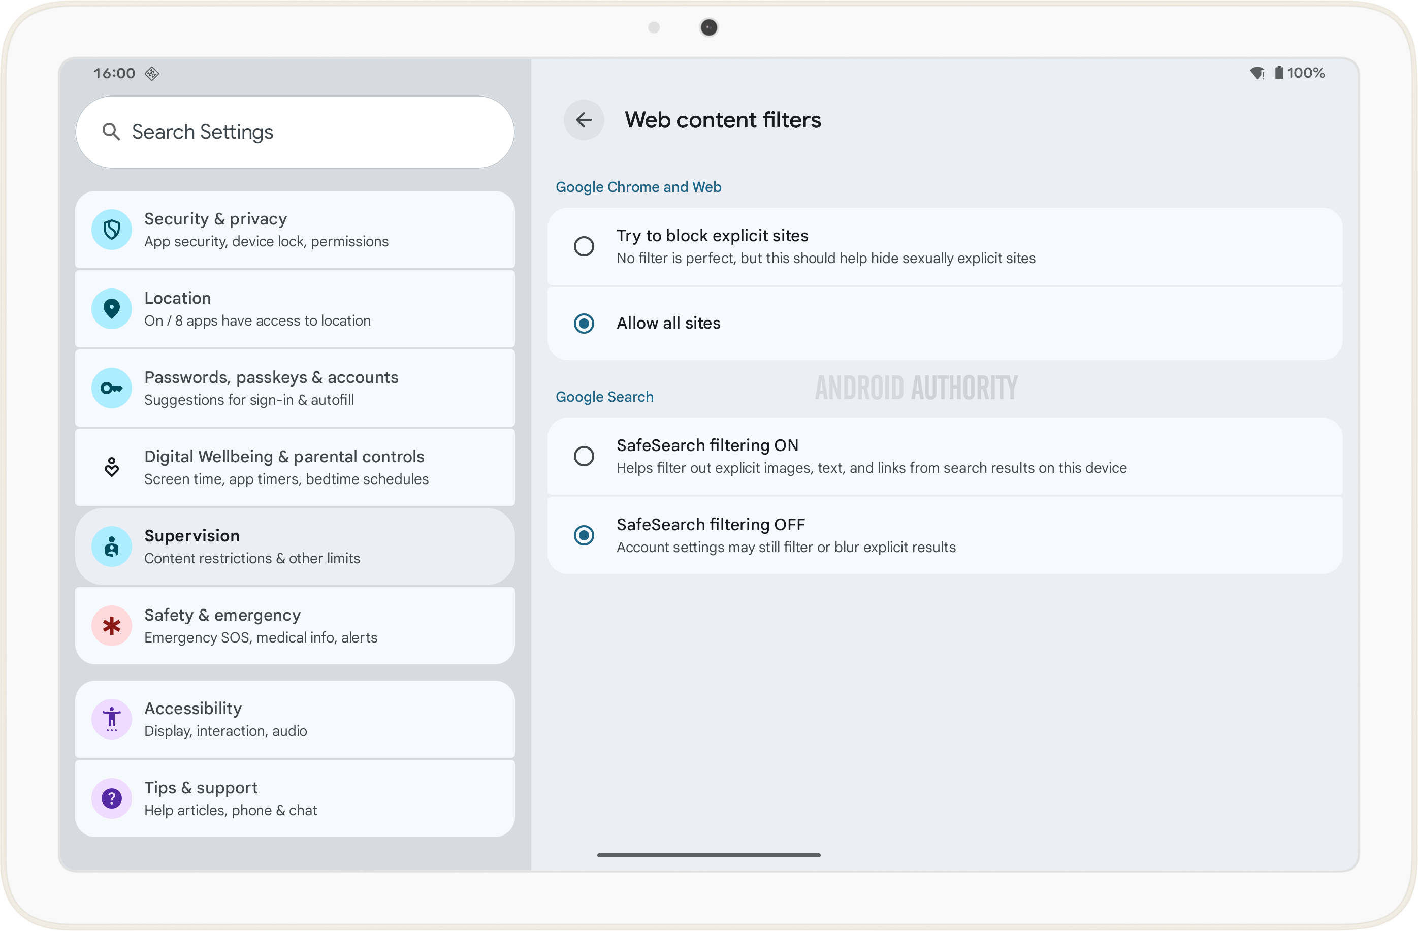The width and height of the screenshot is (1418, 931).
Task: Click the Supervision person icon
Action: click(111, 546)
